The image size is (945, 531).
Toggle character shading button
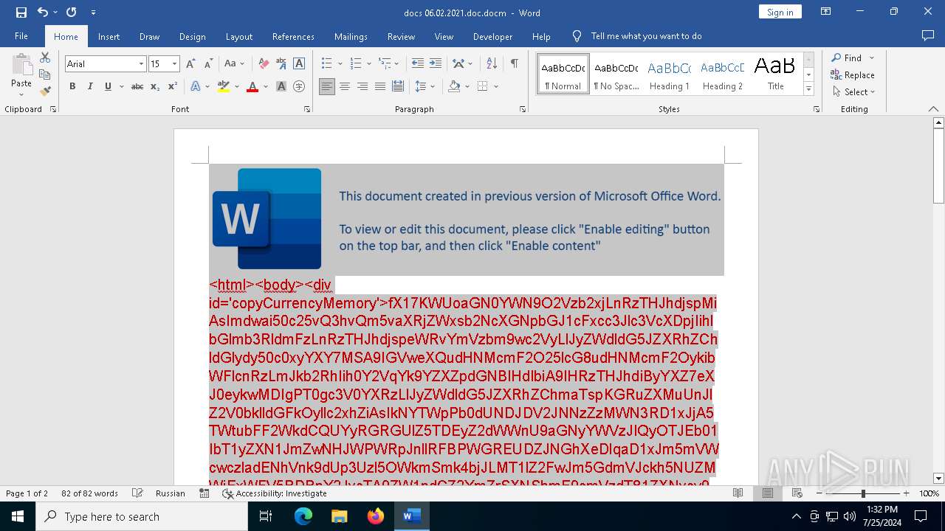pyautogui.click(x=281, y=86)
